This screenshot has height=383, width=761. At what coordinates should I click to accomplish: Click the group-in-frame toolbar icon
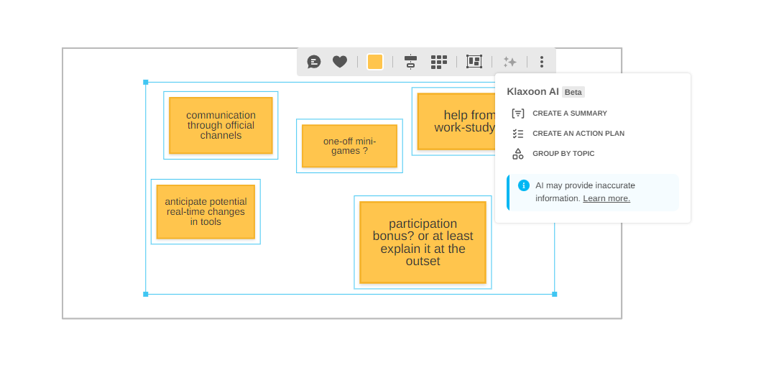click(x=474, y=62)
